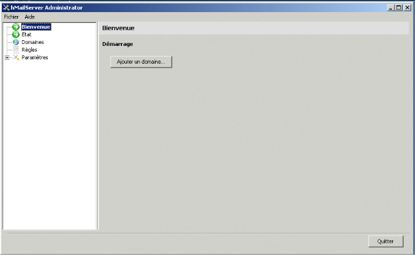This screenshot has width=415, height=255.
Task: Click the green arrow icon beside Etat
Action: coord(15,34)
